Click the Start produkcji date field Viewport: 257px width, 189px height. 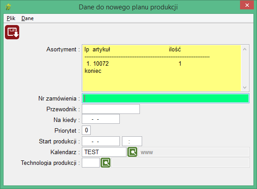[101, 141]
